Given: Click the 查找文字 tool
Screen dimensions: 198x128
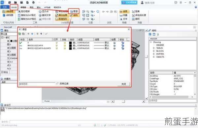Looking at the screenshot, I should click(x=45, y=15).
